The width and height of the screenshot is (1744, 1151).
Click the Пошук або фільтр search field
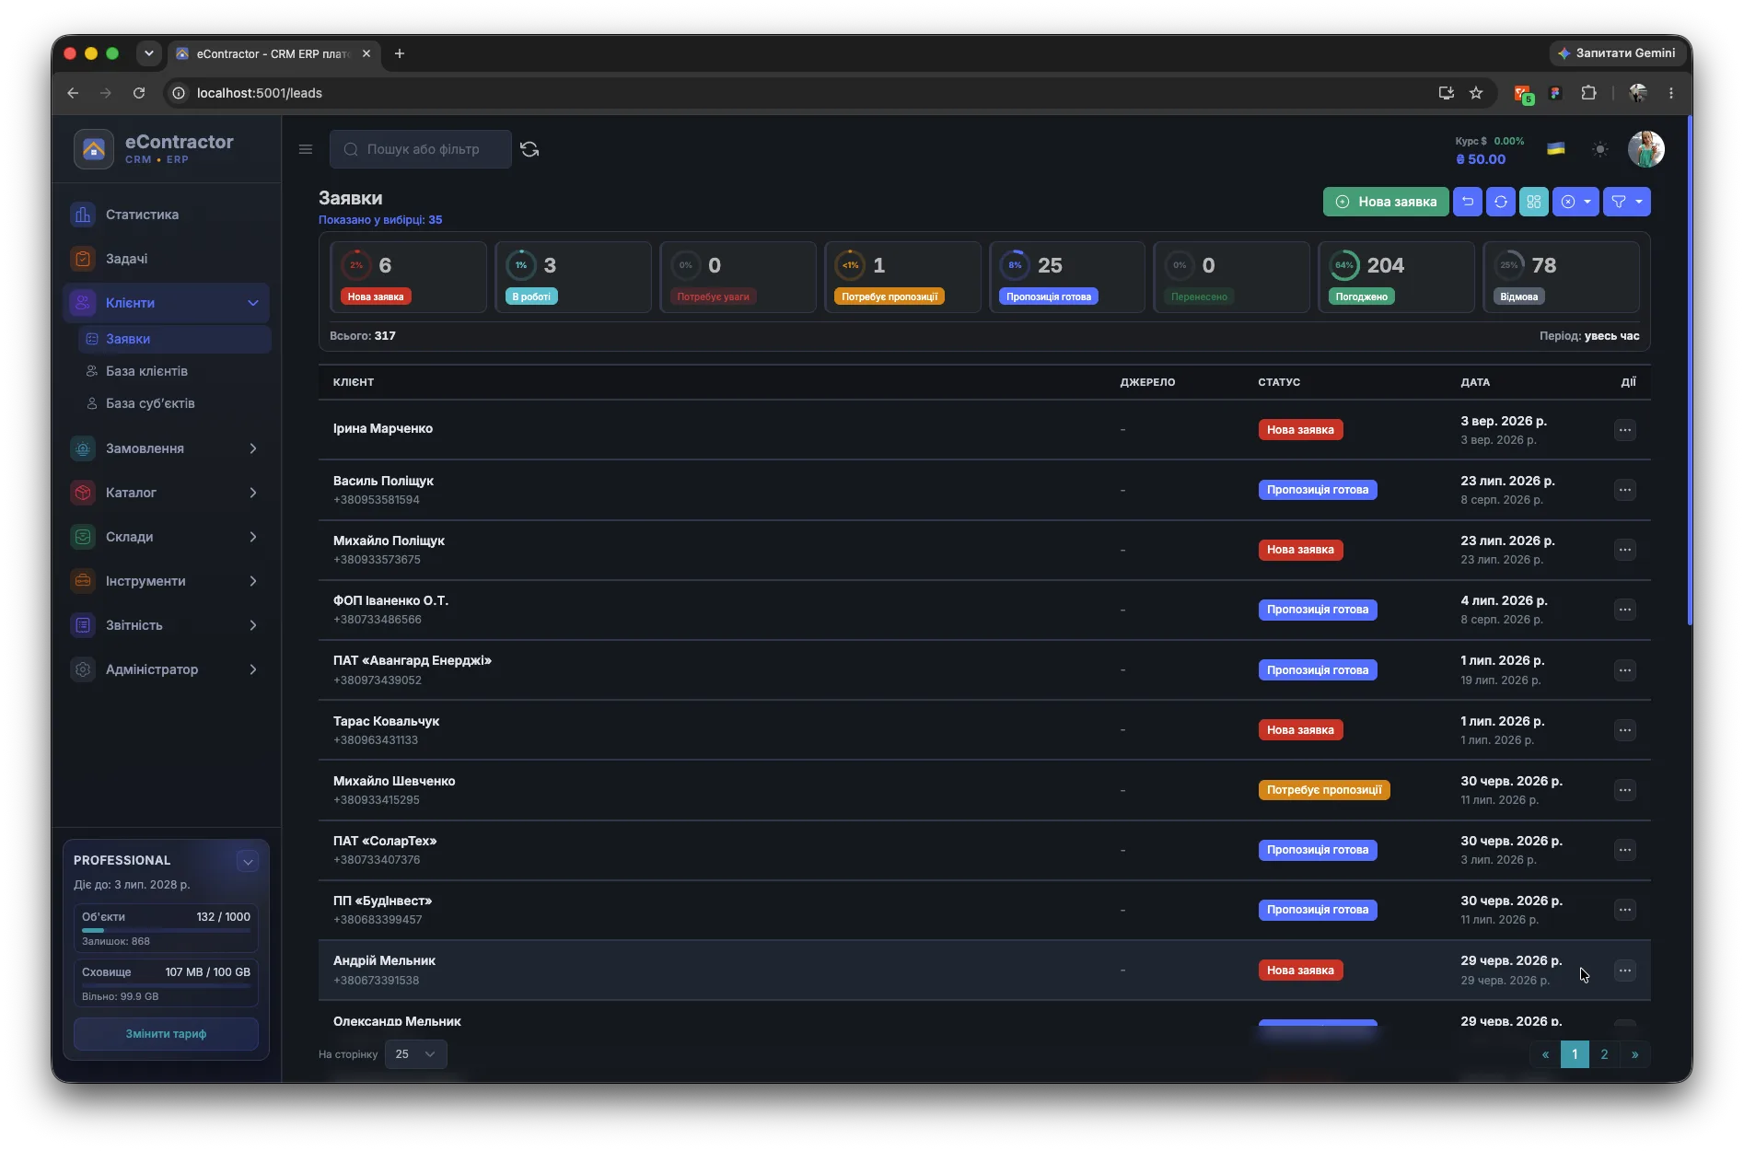421,149
